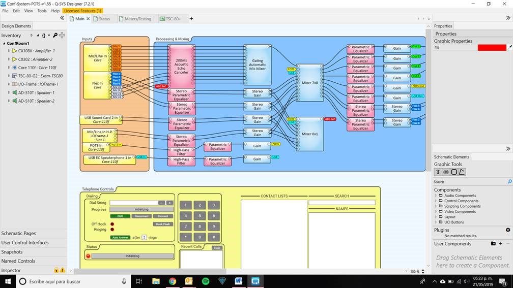The image size is (513, 288).
Task: Click the add inventory plus icon
Action: pyautogui.click(x=62, y=36)
